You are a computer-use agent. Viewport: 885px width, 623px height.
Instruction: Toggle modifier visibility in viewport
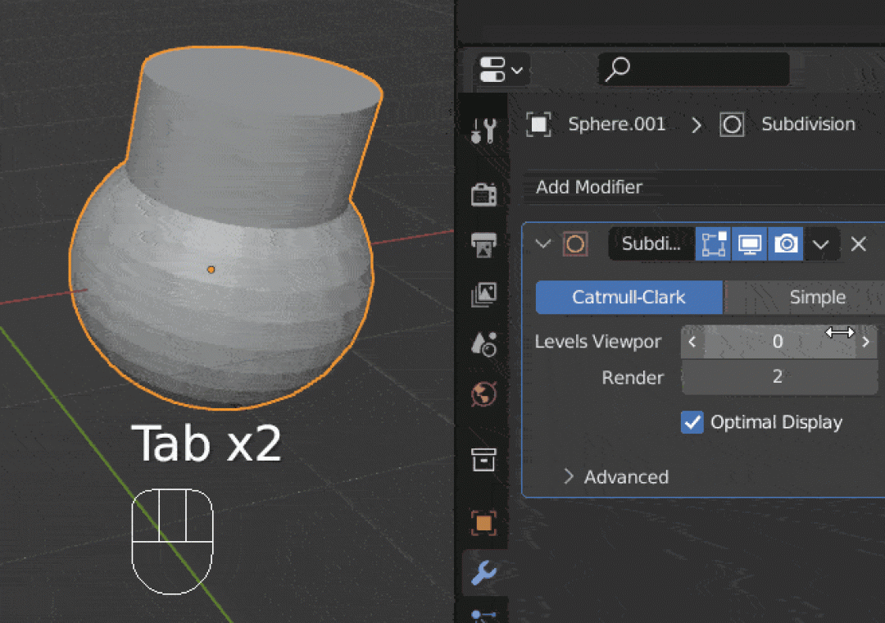tap(749, 244)
